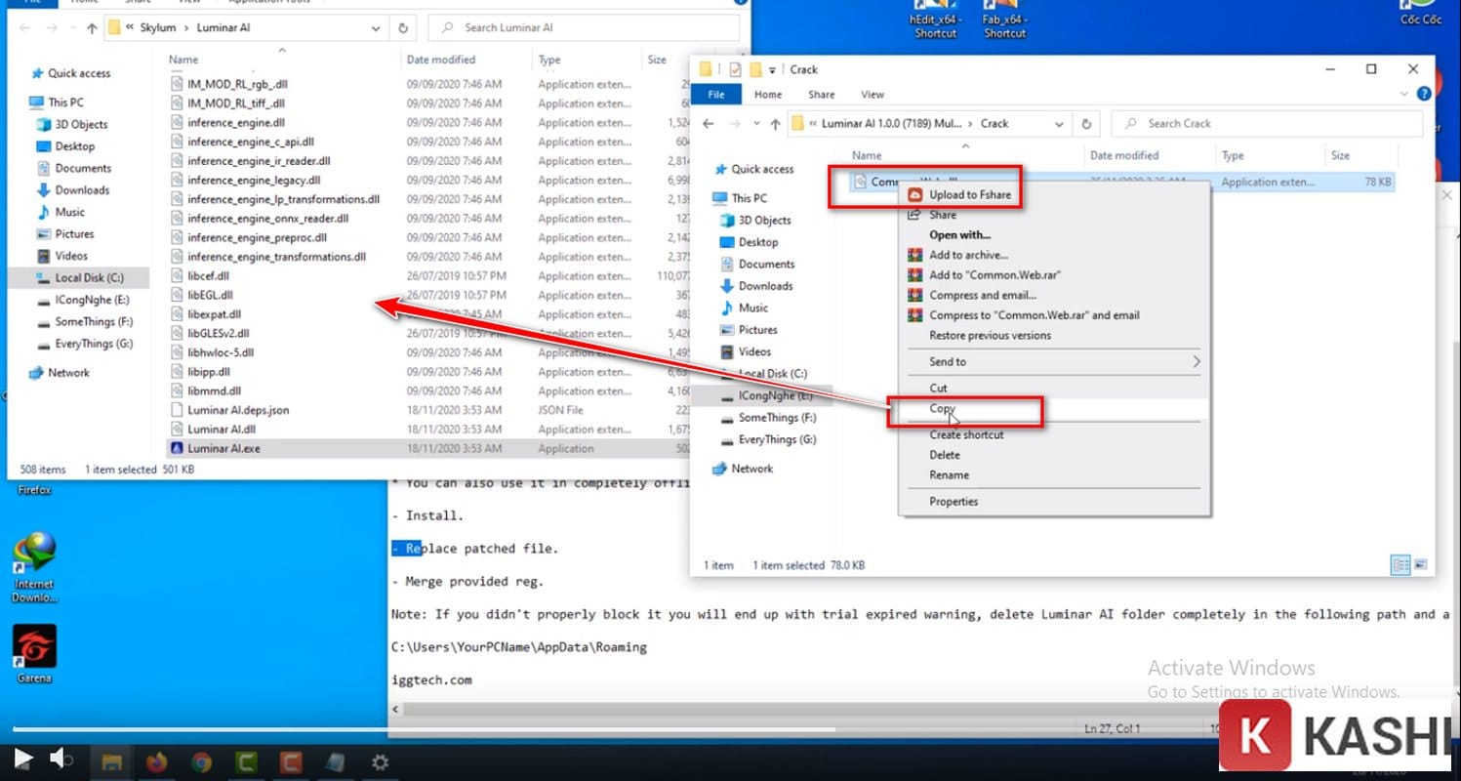Click Search Crack input field
1461x781 pixels.
pos(1266,124)
